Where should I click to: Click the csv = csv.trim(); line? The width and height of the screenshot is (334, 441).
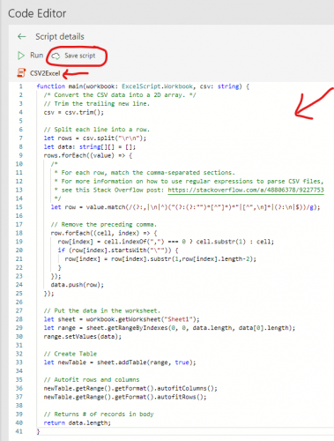[x=74, y=112]
